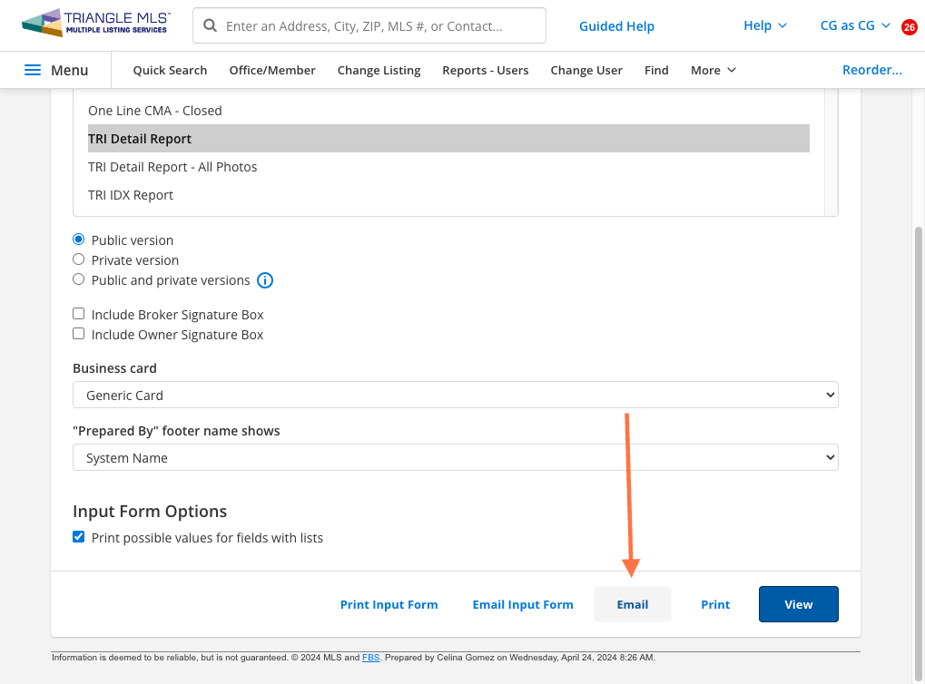Expand the CG as CG user menu
Screen dimensions: 925x684
[855, 25]
